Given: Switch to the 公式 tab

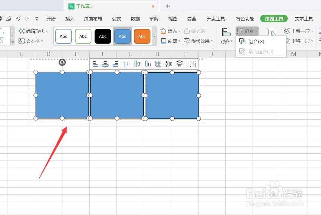Looking at the screenshot, I should click(116, 19).
